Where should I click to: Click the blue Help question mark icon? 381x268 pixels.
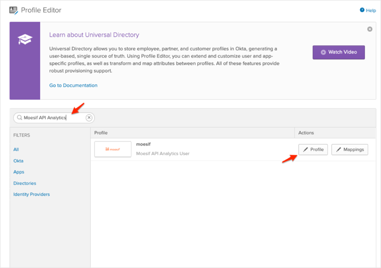[362, 10]
